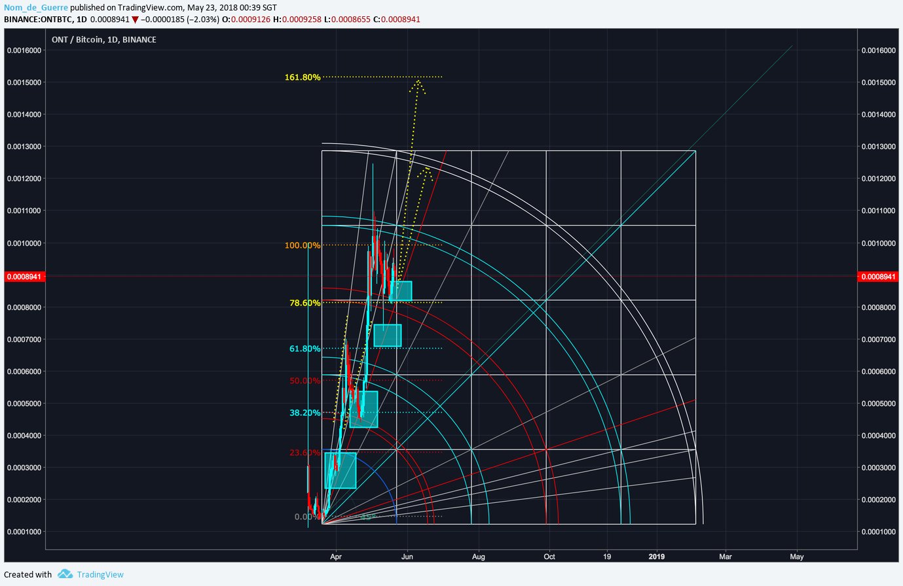The image size is (903, 586).
Task: Select the 0.00% Fibonacci level label
Action: (x=308, y=517)
